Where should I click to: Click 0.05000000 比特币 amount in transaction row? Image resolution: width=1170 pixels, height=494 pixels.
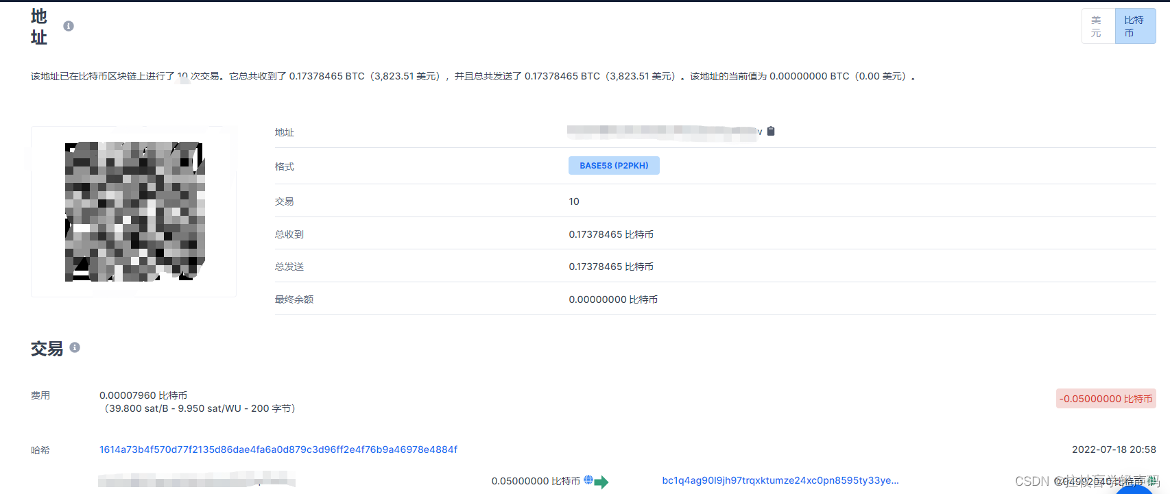[536, 481]
